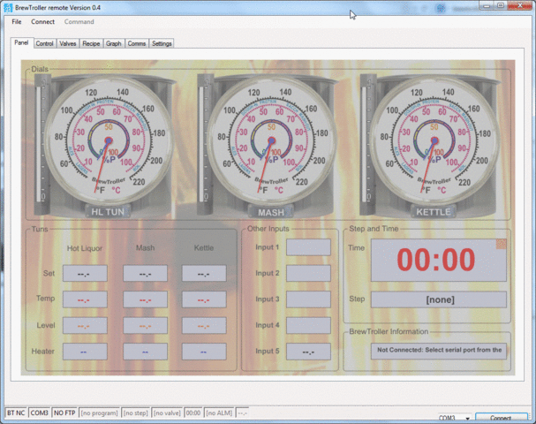Screen dimensions: 536x424
Task: Open the Connect menu
Action: [x=42, y=21]
